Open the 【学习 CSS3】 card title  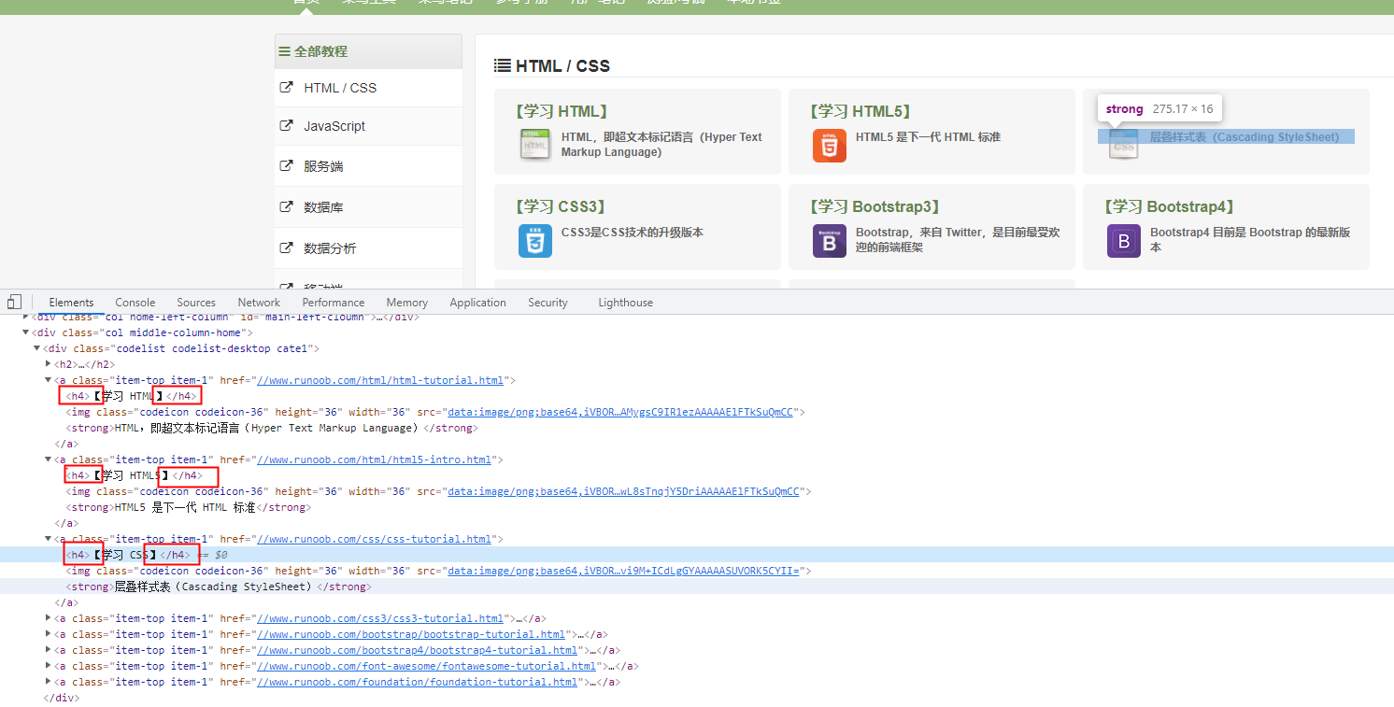coord(561,206)
